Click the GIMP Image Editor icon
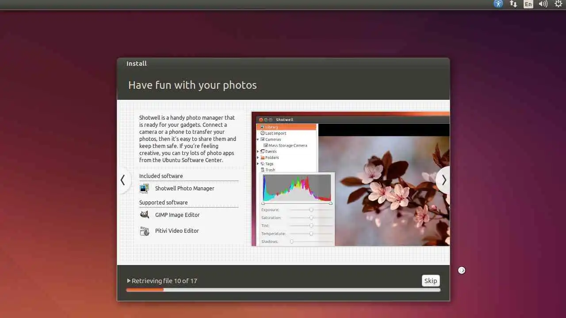566x318 pixels. [x=144, y=215]
